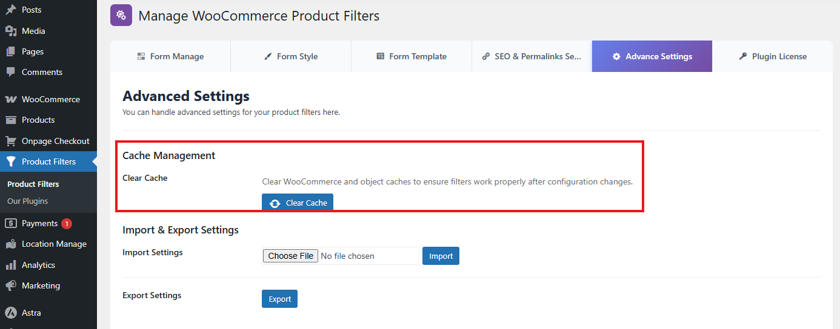
Task: Click the Onpage Checkout cart icon
Action: (x=11, y=141)
